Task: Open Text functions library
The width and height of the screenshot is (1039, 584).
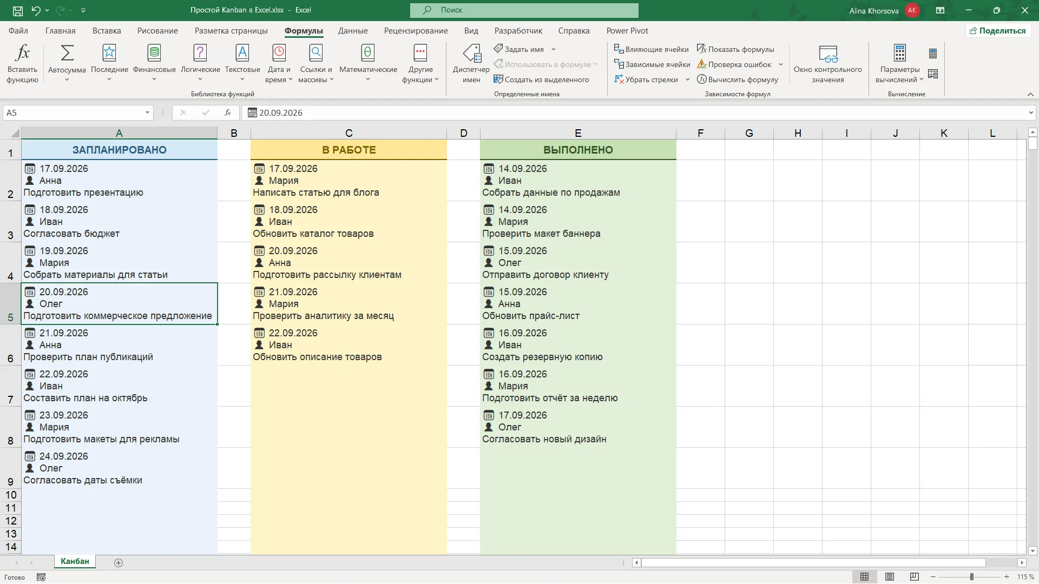Action: coord(242,64)
